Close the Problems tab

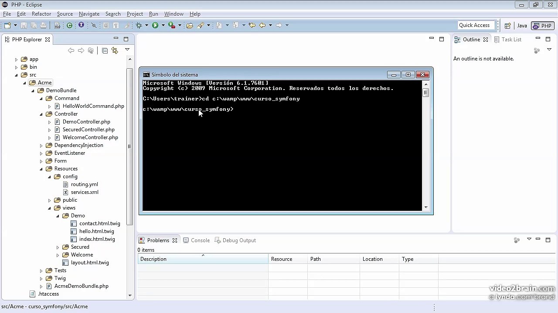coord(175,240)
